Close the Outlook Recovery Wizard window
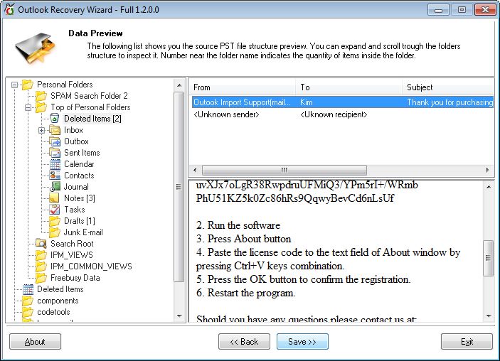Image resolution: width=500 pixels, height=361 pixels. coord(484,10)
